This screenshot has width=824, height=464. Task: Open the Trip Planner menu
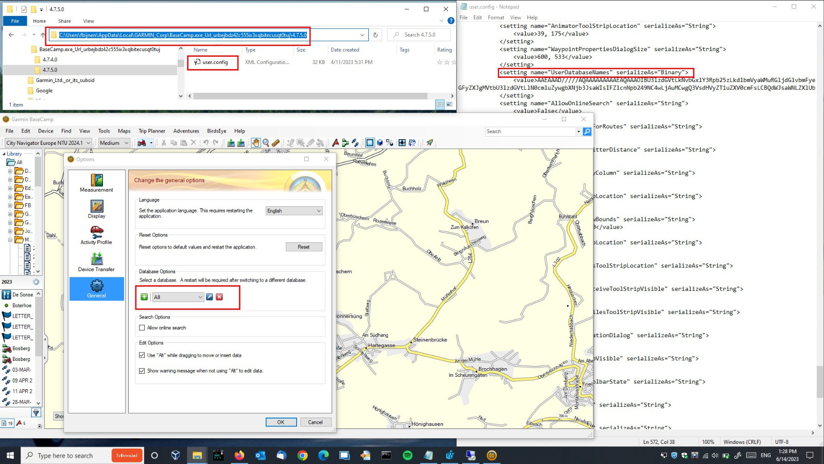pyautogui.click(x=152, y=131)
